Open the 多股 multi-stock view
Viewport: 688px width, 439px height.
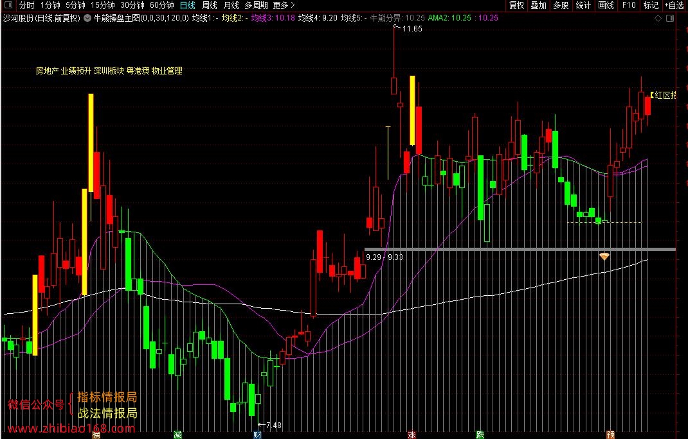pos(561,5)
